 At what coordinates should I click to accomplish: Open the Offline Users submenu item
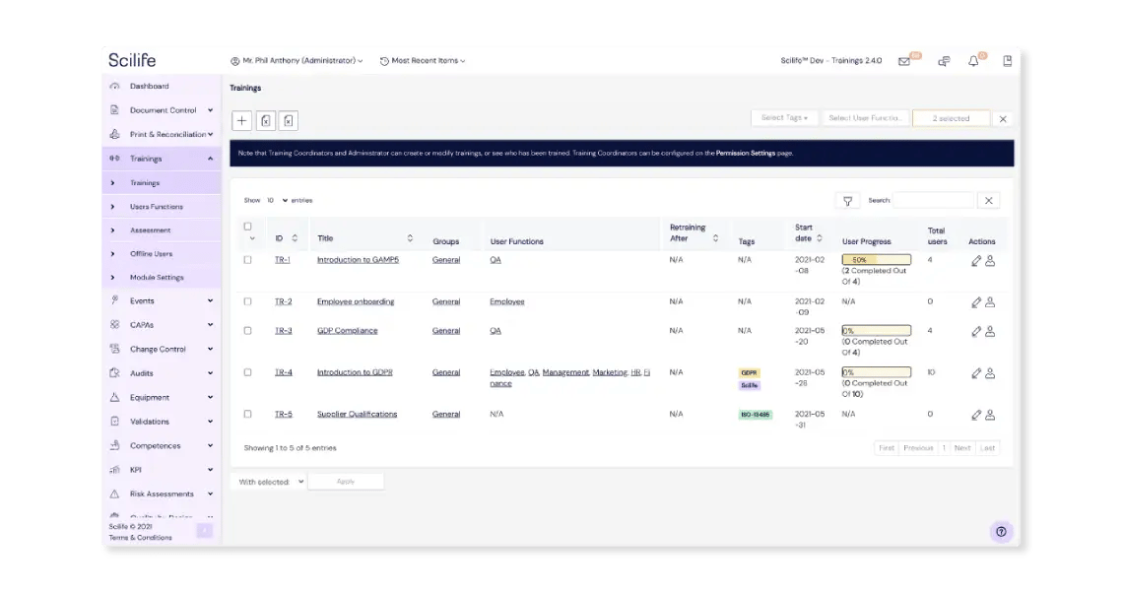[x=151, y=254]
